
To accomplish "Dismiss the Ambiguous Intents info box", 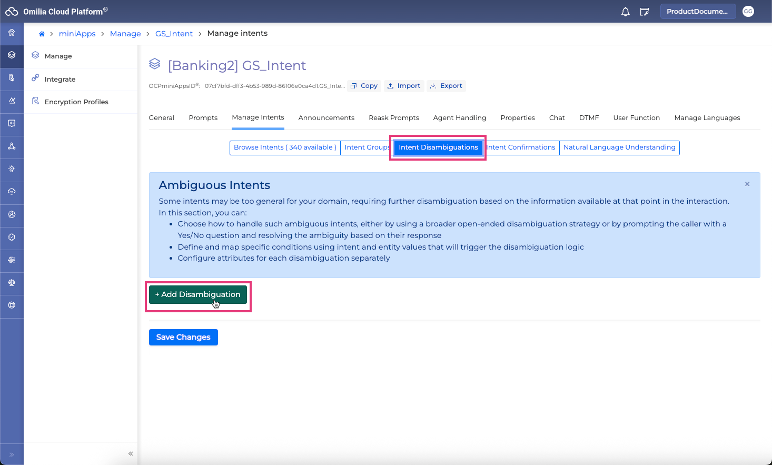I will (x=747, y=184).
